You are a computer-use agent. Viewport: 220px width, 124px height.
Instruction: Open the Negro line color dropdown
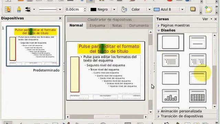(x=114, y=10)
